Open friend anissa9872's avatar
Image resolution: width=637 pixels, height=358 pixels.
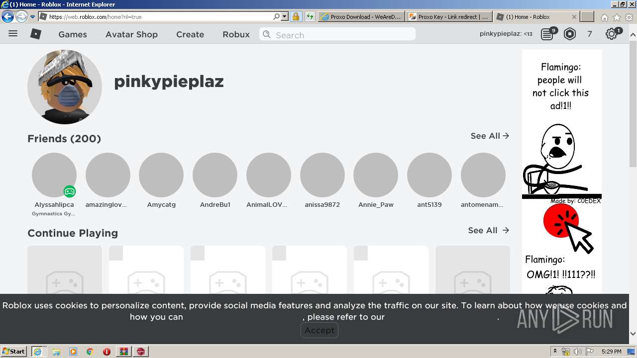pos(322,175)
